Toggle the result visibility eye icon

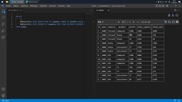pos(177,22)
